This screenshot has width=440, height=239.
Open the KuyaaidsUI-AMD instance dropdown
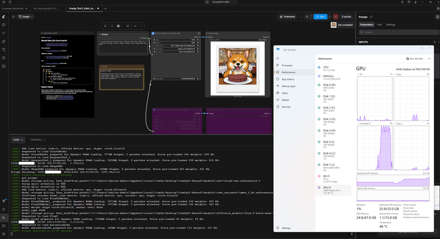pyautogui.click(x=221, y=2)
